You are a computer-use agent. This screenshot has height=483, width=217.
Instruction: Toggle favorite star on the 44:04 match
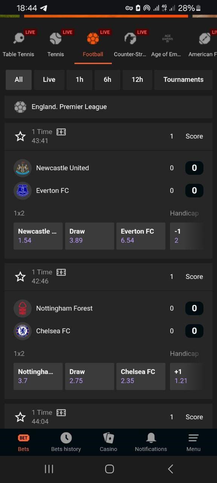pos(20,417)
